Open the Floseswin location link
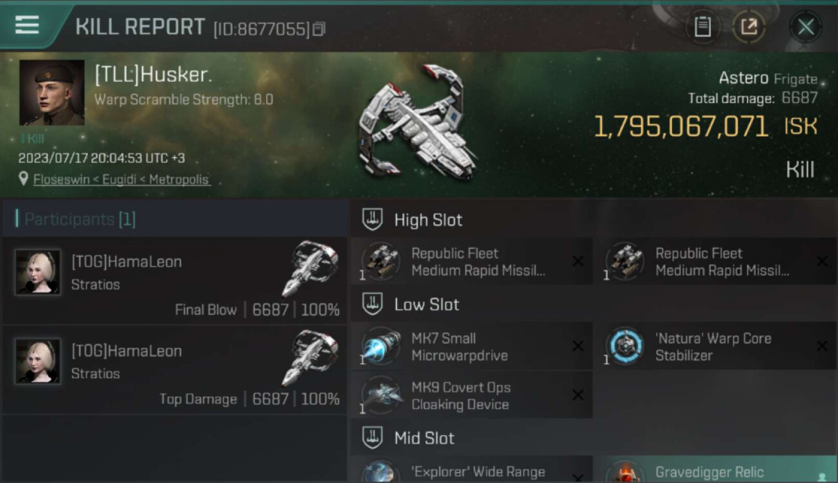The width and height of the screenshot is (838, 483). click(122, 180)
